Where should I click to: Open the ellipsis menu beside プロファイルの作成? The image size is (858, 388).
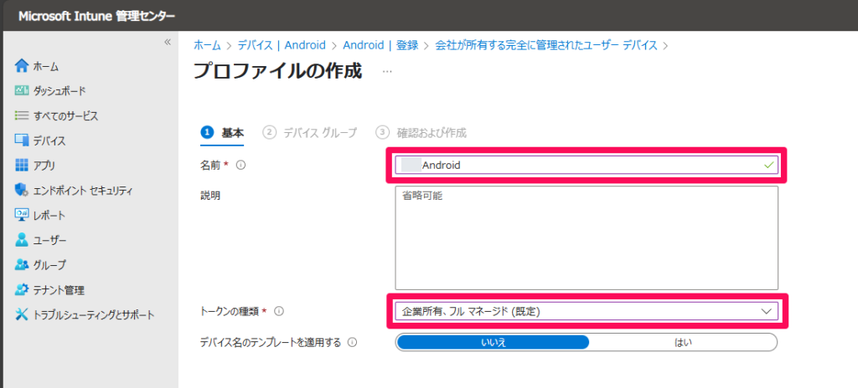point(386,72)
